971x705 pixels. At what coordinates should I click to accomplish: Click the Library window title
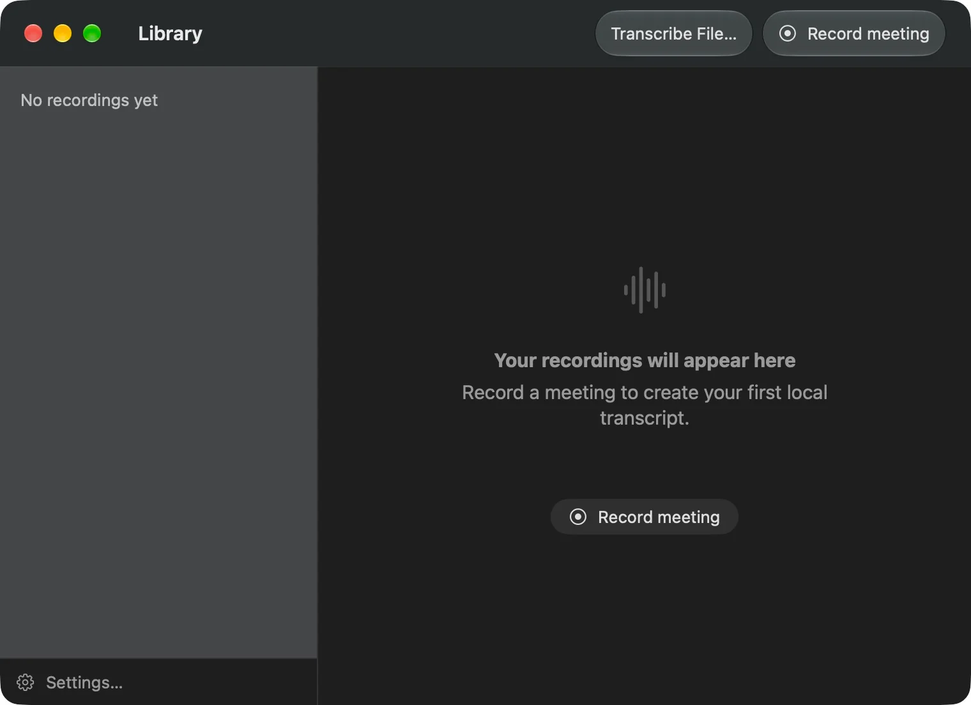170,33
